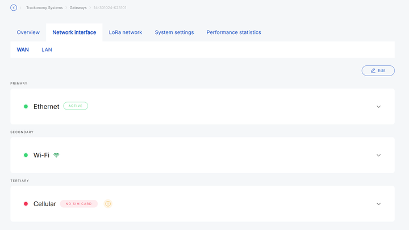Click the NO SIM CARD badge
The height and width of the screenshot is (230, 409).
click(79, 204)
